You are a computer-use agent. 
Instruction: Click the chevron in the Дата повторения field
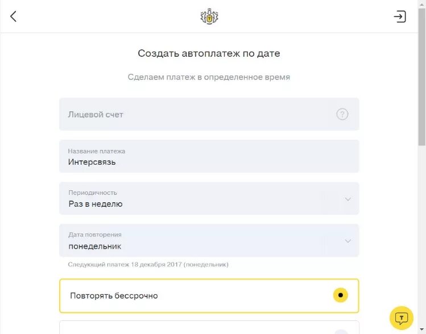click(348, 241)
